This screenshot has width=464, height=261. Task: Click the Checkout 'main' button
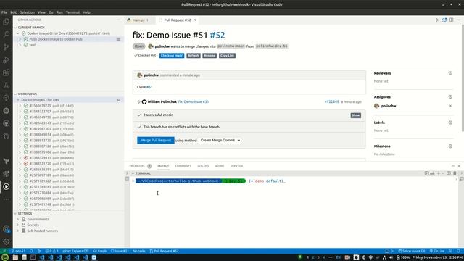172,56
